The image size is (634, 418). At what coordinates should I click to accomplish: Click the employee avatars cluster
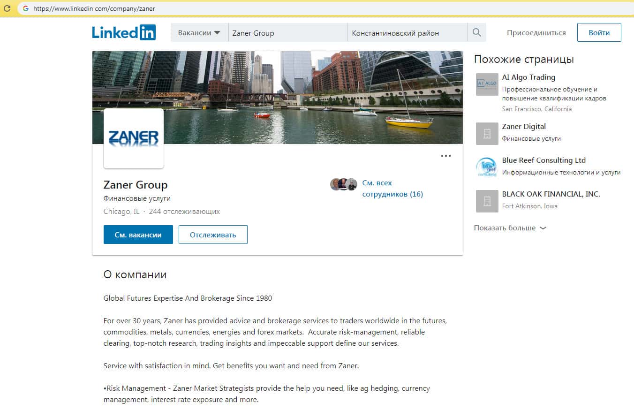pos(344,184)
